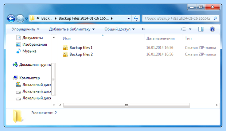Sort by Тип column header
This screenshot has height=131, width=226.
[x=188, y=38]
